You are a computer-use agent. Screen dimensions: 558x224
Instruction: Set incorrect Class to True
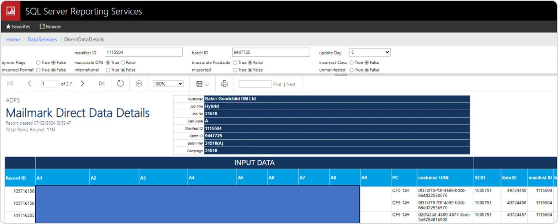(x=352, y=63)
